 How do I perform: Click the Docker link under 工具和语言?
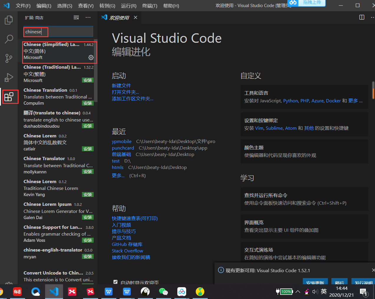point(333,101)
